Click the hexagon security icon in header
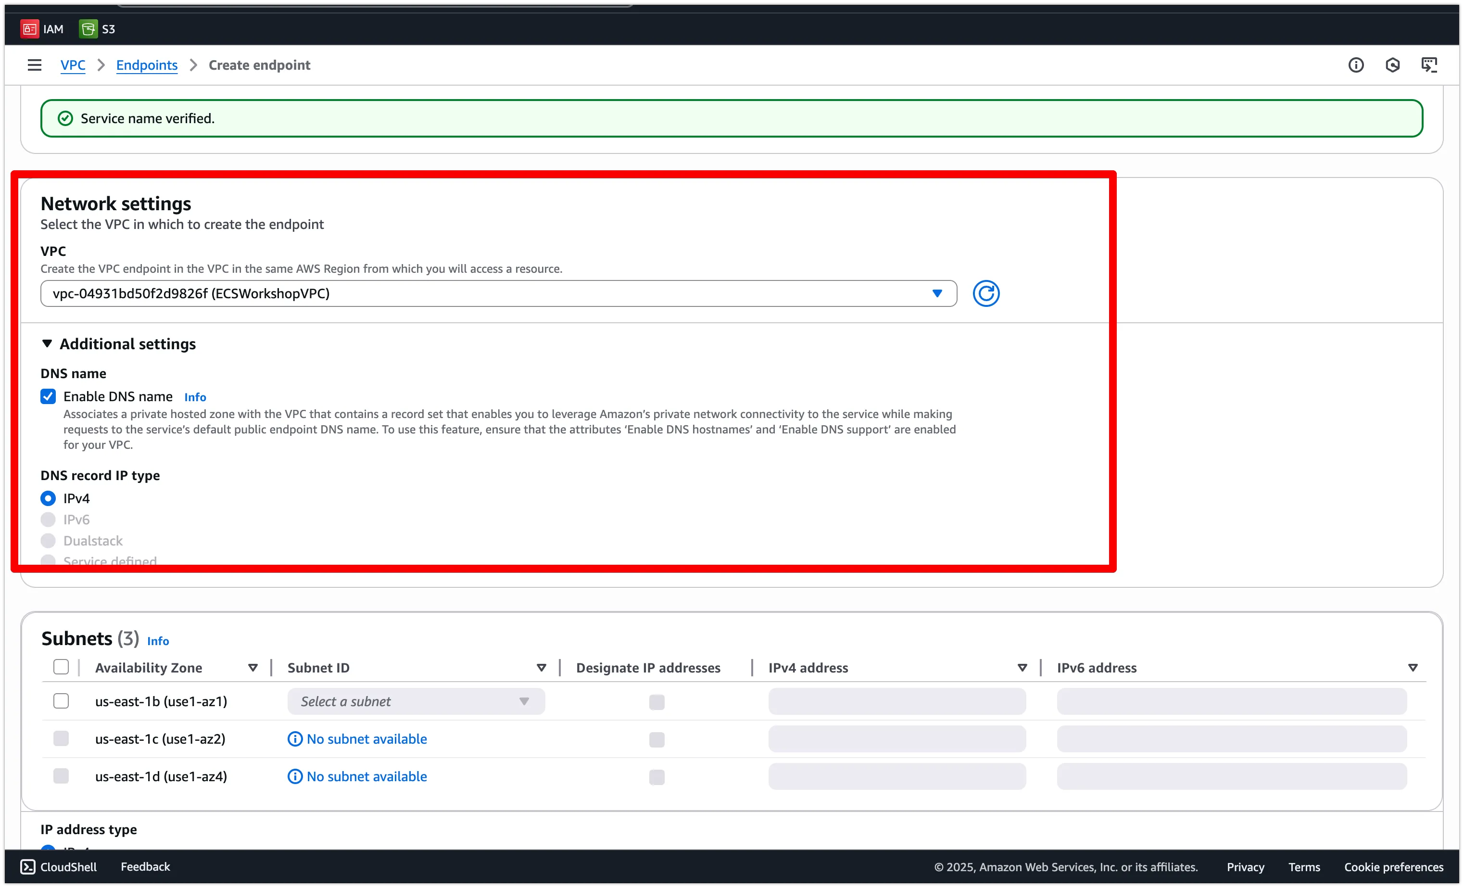1464x888 pixels. (1392, 65)
